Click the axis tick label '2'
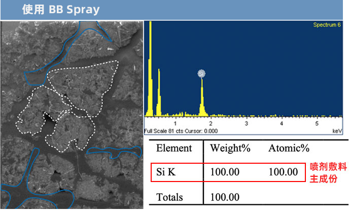This screenshot has height=210, width=349. [x=211, y=124]
